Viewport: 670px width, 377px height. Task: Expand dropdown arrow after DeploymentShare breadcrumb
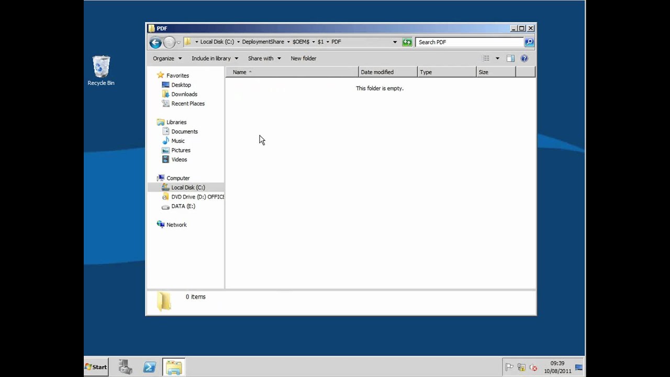click(x=288, y=42)
